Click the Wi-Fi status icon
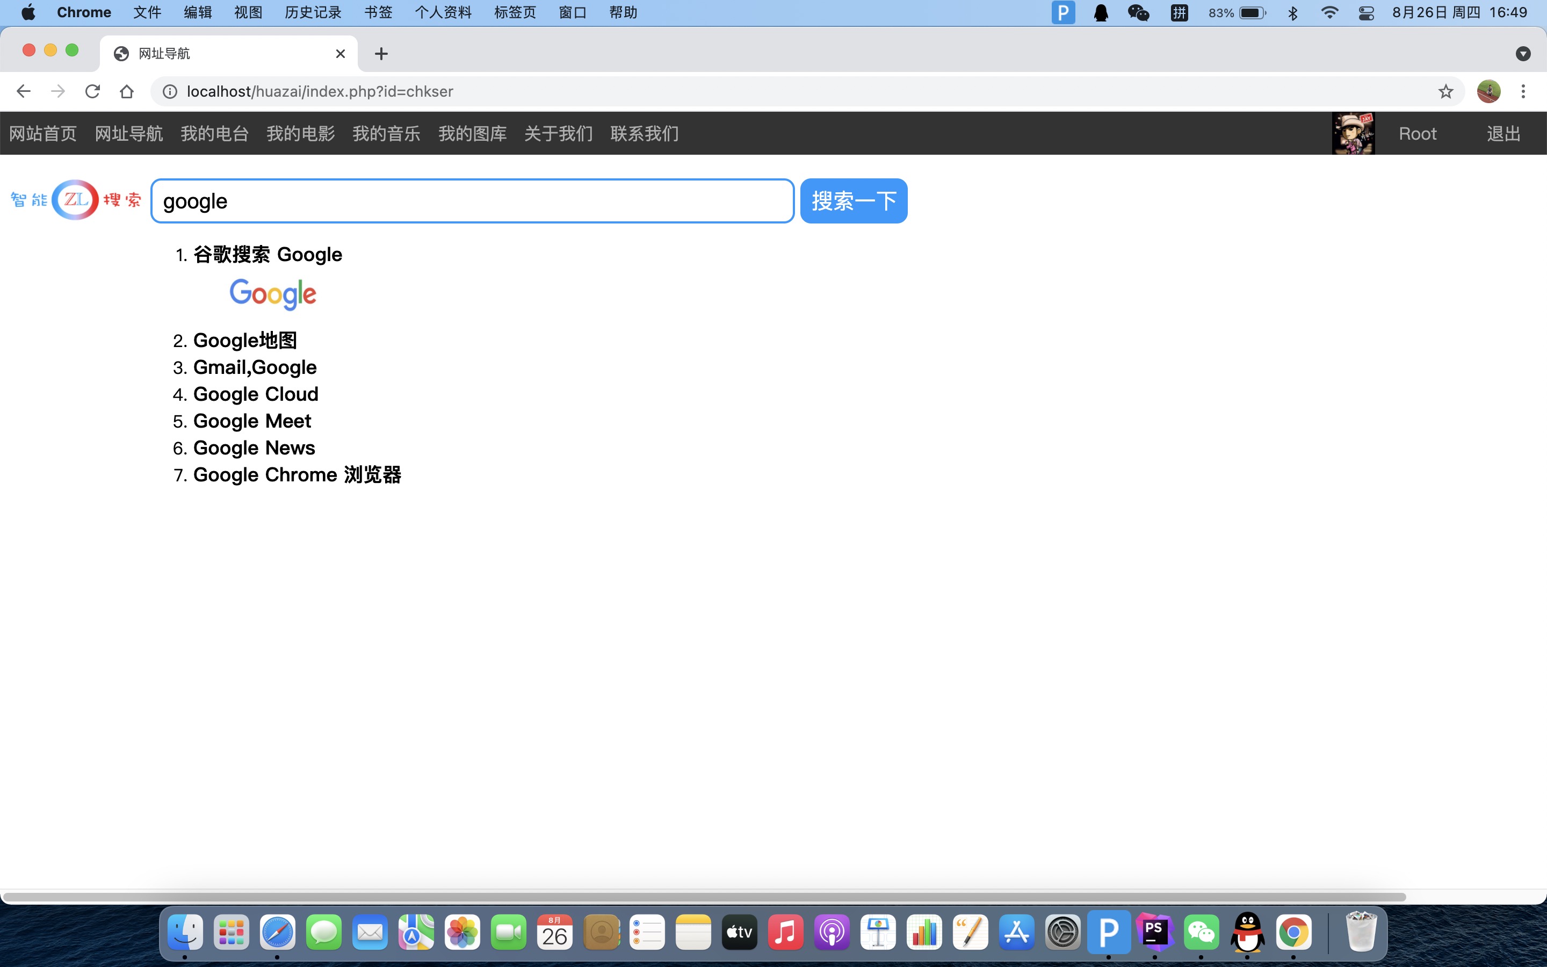This screenshot has height=967, width=1547. (x=1329, y=13)
